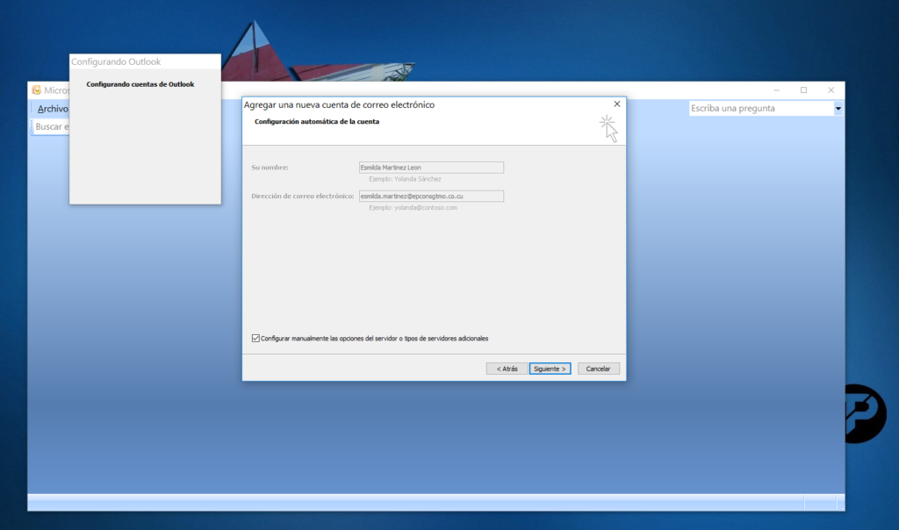Click the wizard cursor icon in the dialog header
The height and width of the screenshot is (530, 899).
pyautogui.click(x=608, y=128)
